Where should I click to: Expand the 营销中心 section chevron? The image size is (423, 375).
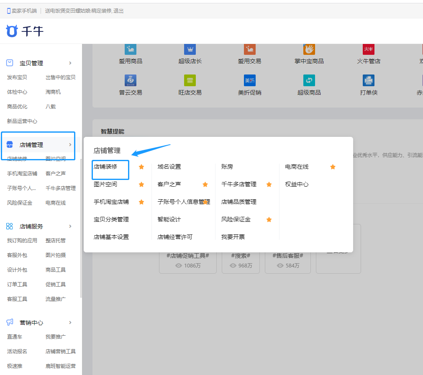coord(70,322)
